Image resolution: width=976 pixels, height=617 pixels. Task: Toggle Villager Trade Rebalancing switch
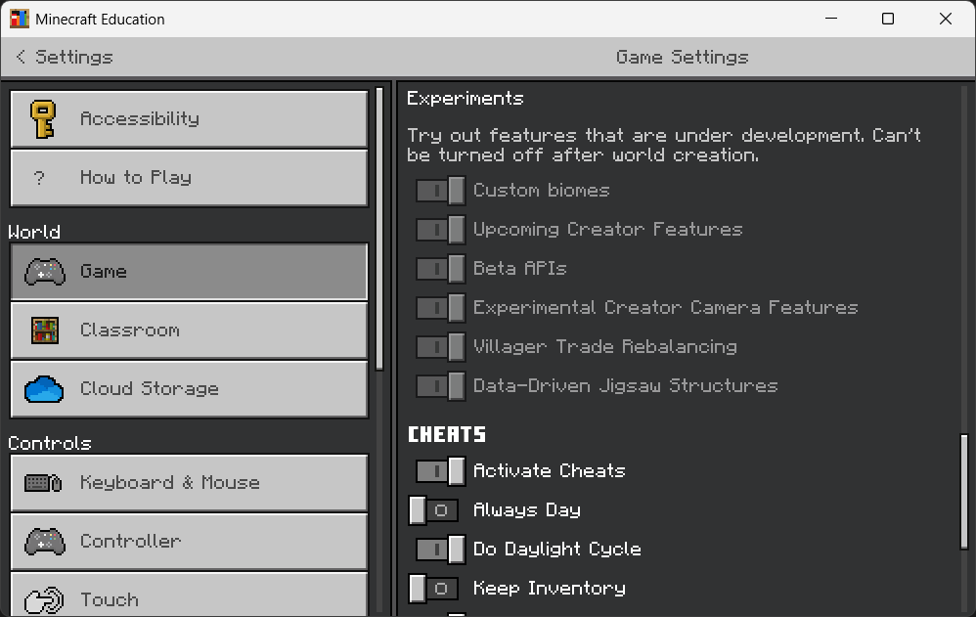(440, 347)
